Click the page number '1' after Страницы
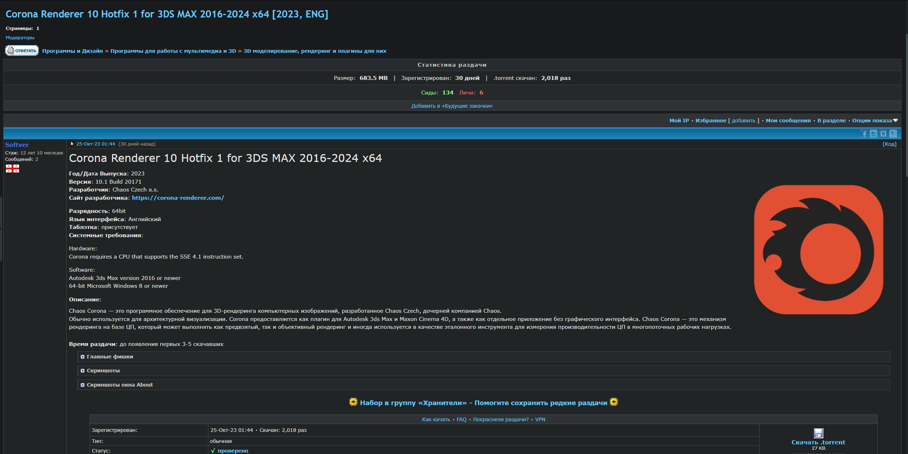908x454 pixels. [38, 29]
